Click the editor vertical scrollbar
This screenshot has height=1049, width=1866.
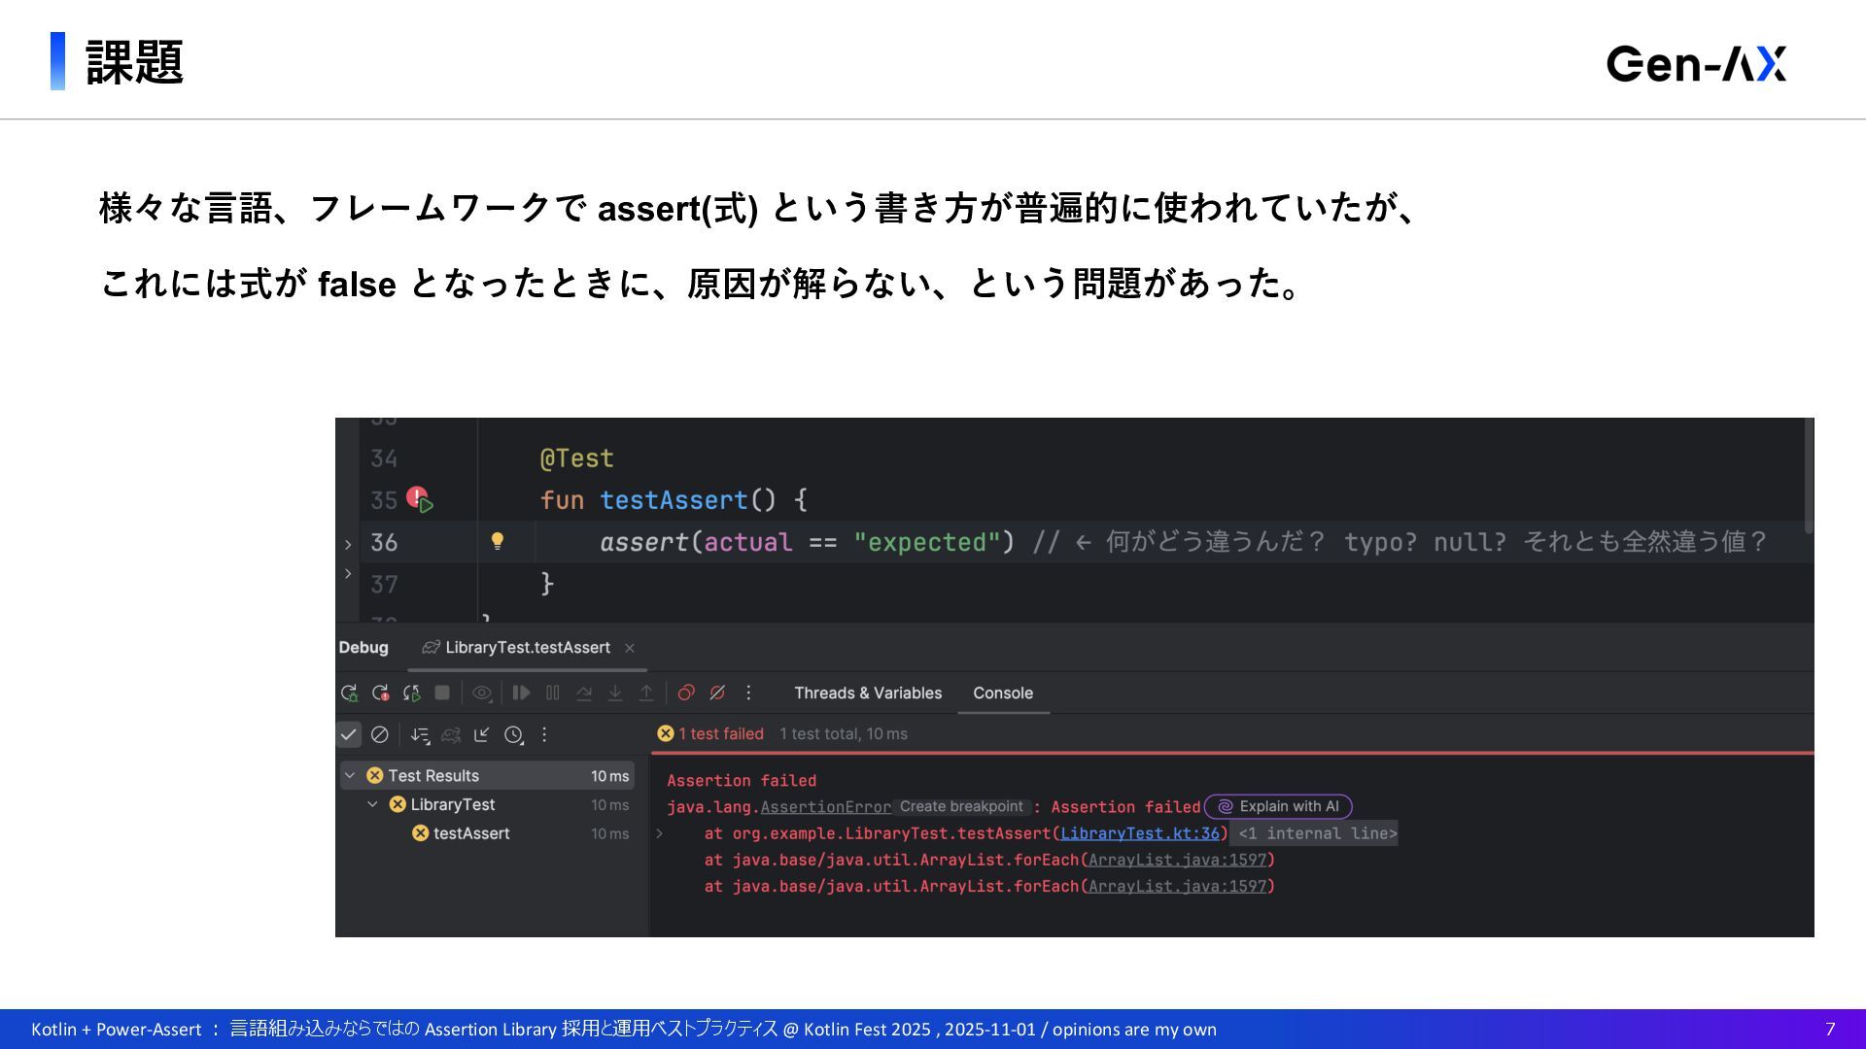(x=1808, y=476)
